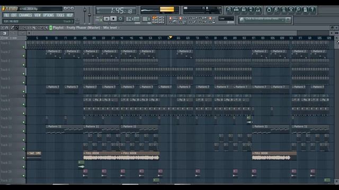Viewport: 339px width, 190px height.
Task: Click the pause button in transport
Action: [106, 19]
